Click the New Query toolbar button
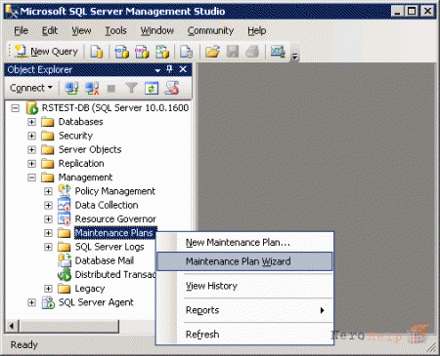Screen dimensions: 440x356 (x=46, y=52)
